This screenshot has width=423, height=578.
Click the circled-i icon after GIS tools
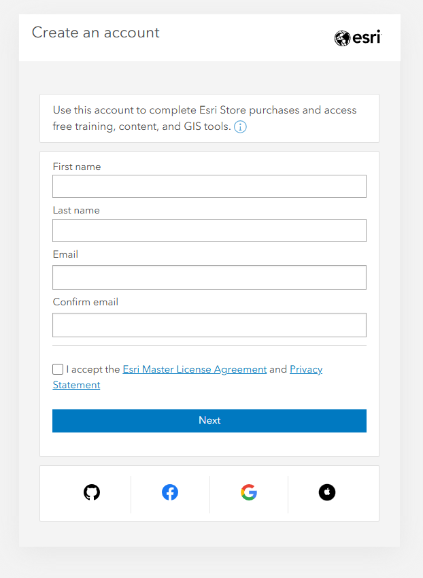pos(240,126)
